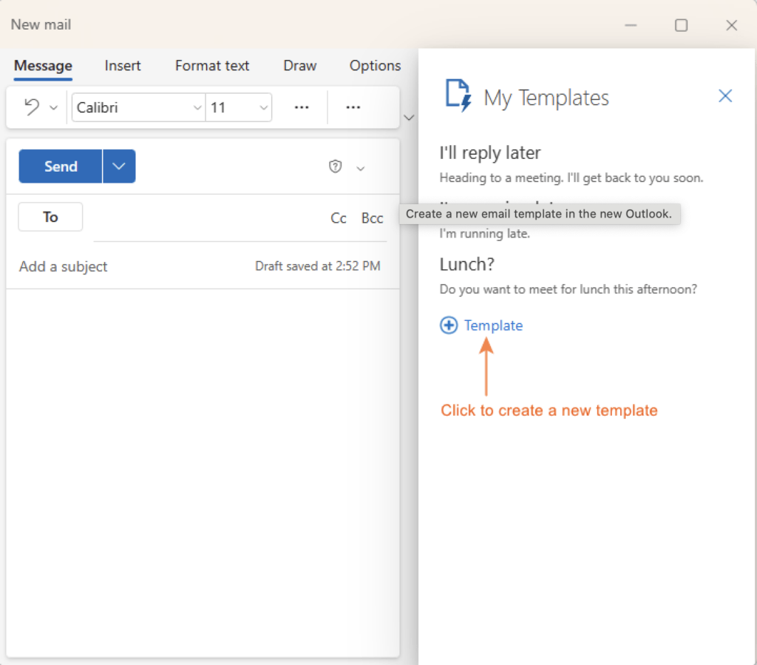Add Cc recipients via the Cc link

pyautogui.click(x=339, y=217)
